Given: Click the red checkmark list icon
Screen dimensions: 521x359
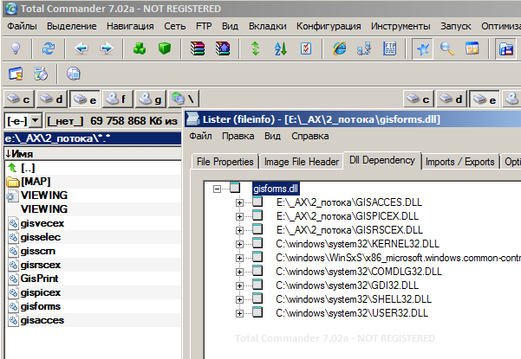Looking at the screenshot, I should coord(306,48).
